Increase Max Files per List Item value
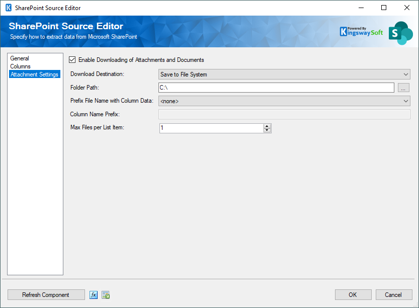Screen dimensions: 419x308 tap(267, 126)
